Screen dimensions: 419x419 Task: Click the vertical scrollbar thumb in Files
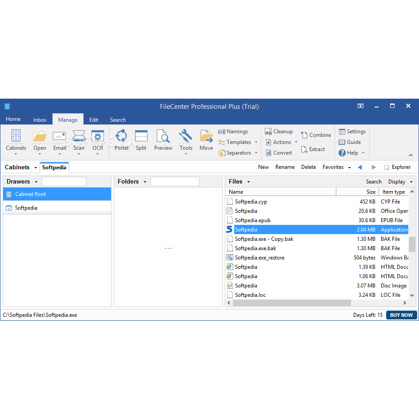[x=412, y=244]
